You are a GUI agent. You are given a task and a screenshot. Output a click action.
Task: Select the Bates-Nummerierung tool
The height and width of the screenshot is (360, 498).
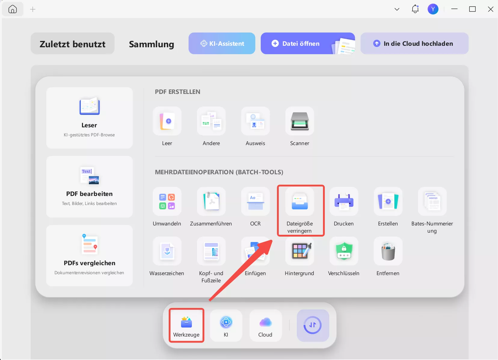[x=432, y=201]
